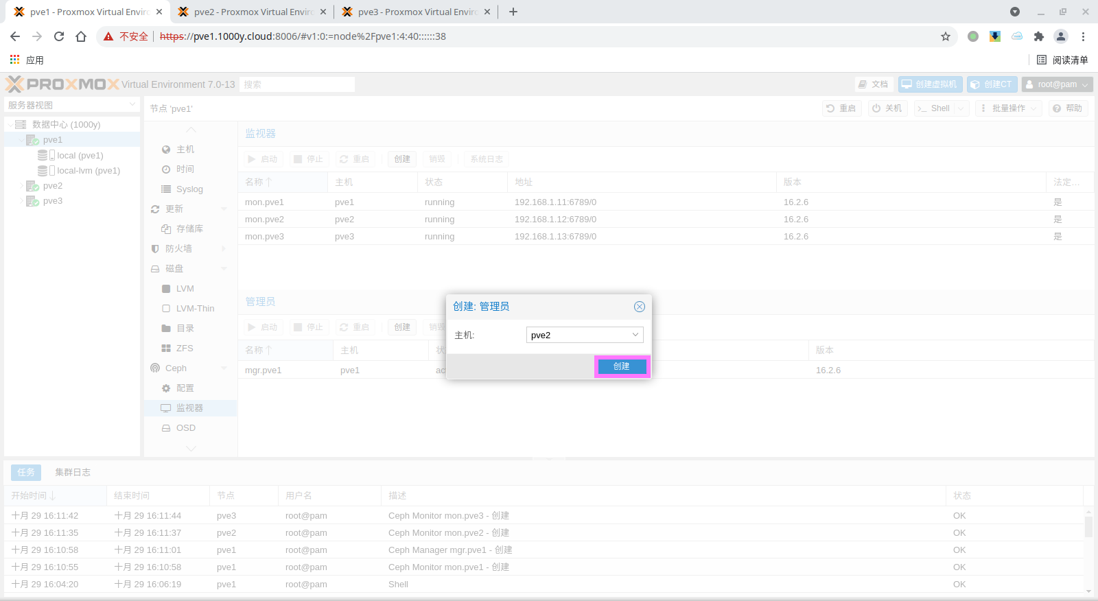Image resolution: width=1098 pixels, height=601 pixels.
Task: Open browser extensions puzzle icon
Action: pyautogui.click(x=1038, y=36)
